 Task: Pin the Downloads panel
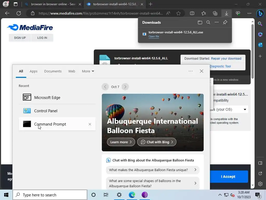(x=225, y=22)
